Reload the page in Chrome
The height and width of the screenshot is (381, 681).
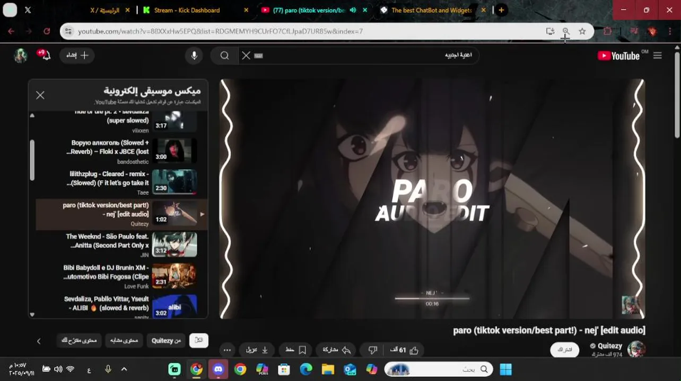click(x=47, y=31)
